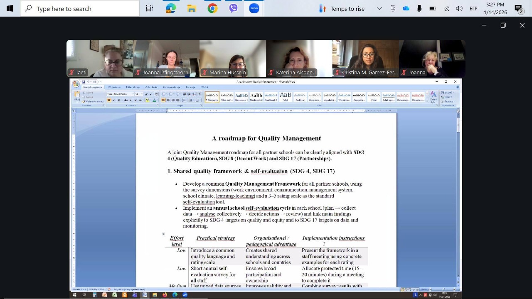The width and height of the screenshot is (532, 299).
Task: Click the bulleted list icon
Action: pyautogui.click(x=163, y=94)
